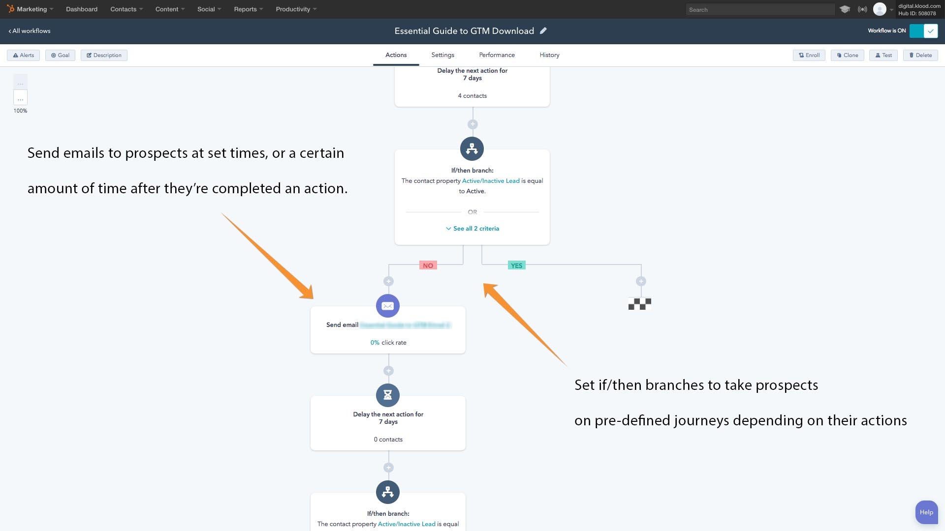Click the zoom control below 100% indicator
Image resolution: width=945 pixels, height=531 pixels.
point(20,98)
